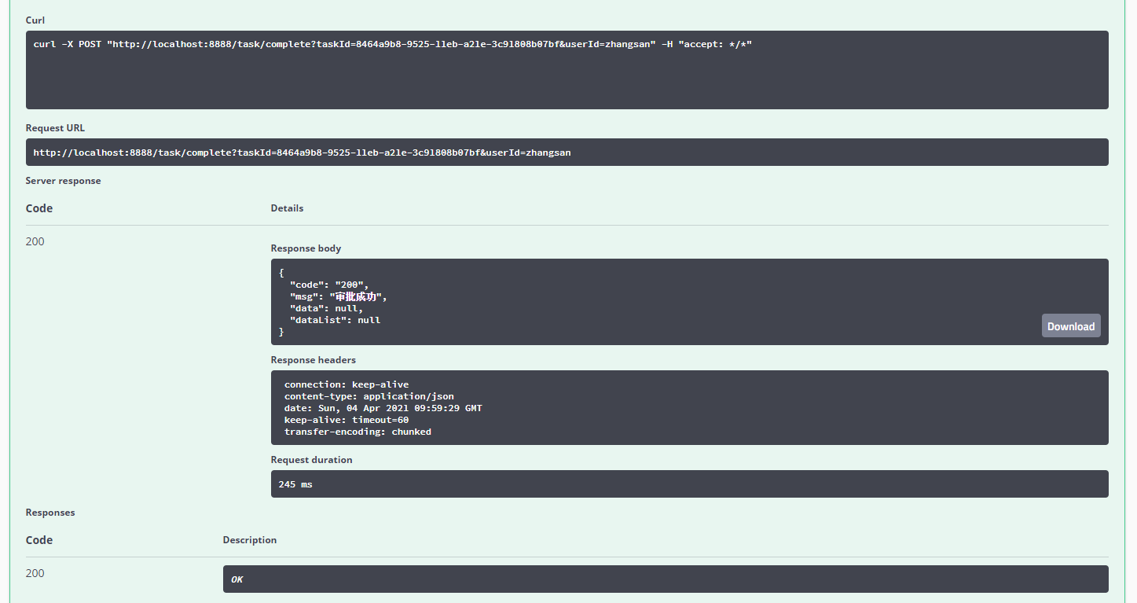Click the "Responses" section heading
The width and height of the screenshot is (1137, 603).
[x=50, y=513]
